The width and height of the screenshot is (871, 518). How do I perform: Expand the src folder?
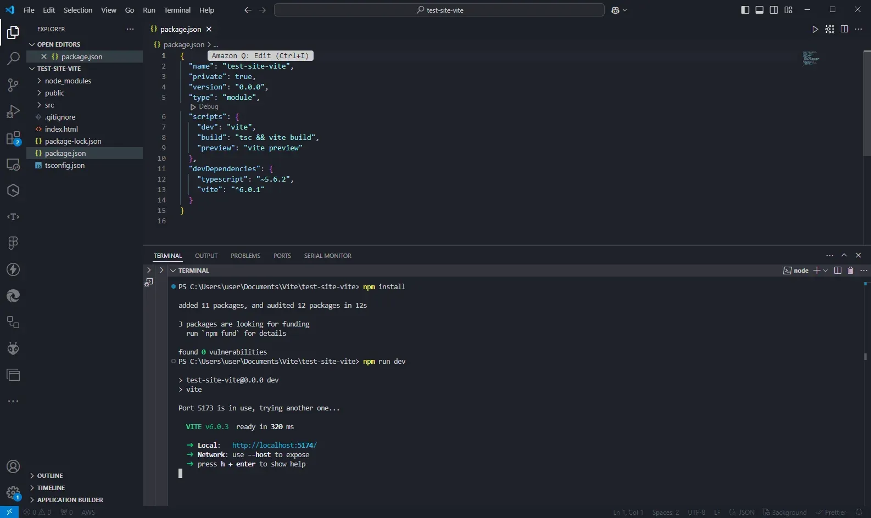pyautogui.click(x=49, y=105)
